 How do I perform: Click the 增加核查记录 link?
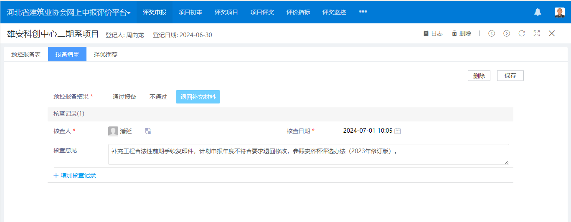(75, 175)
